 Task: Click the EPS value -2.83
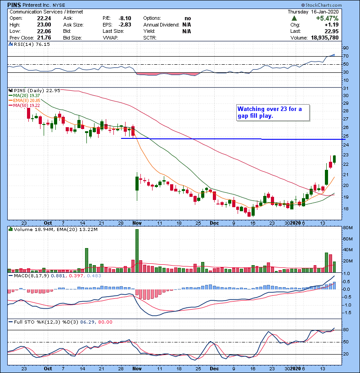pos(125,25)
